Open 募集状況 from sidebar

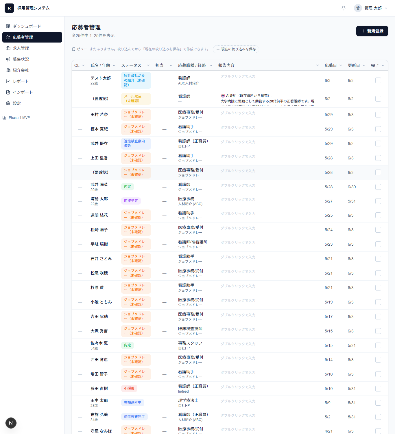pos(32,59)
